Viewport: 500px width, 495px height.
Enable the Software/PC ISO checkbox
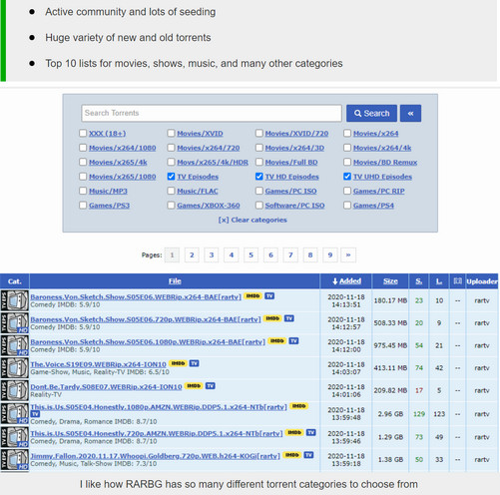click(x=259, y=206)
